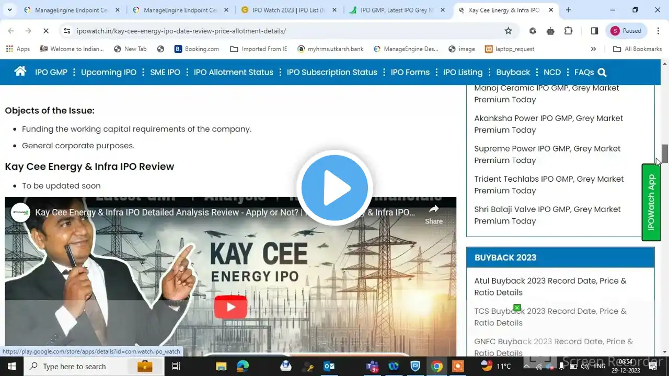Open the IPO Allotment Status menu item
Screen dimensions: 669x376
click(x=234, y=73)
